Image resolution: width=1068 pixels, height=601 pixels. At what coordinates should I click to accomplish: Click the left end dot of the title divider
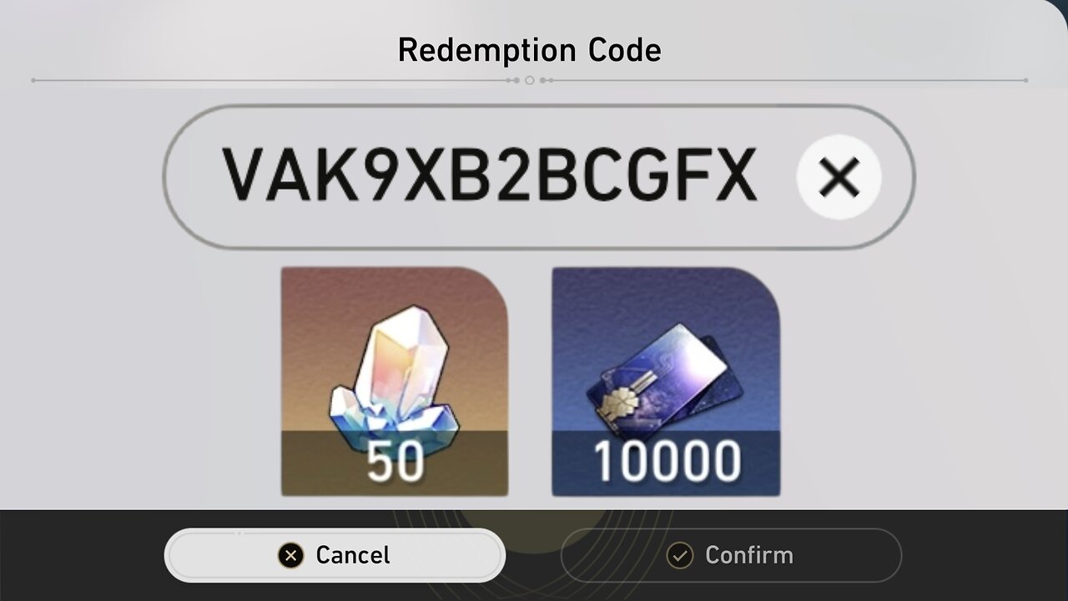[x=33, y=81]
